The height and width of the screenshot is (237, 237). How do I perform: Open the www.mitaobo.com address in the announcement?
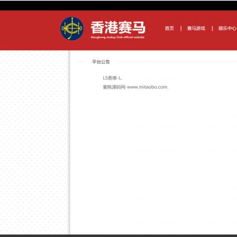pos(148,87)
